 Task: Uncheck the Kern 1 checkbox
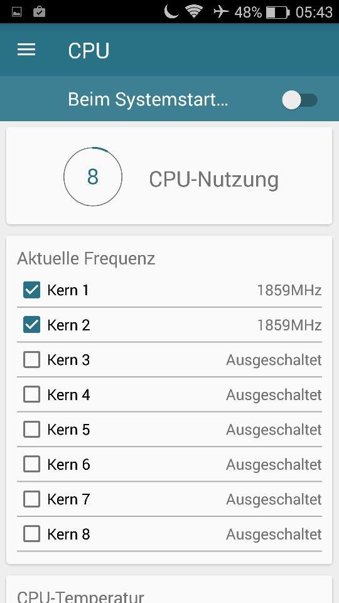(31, 290)
